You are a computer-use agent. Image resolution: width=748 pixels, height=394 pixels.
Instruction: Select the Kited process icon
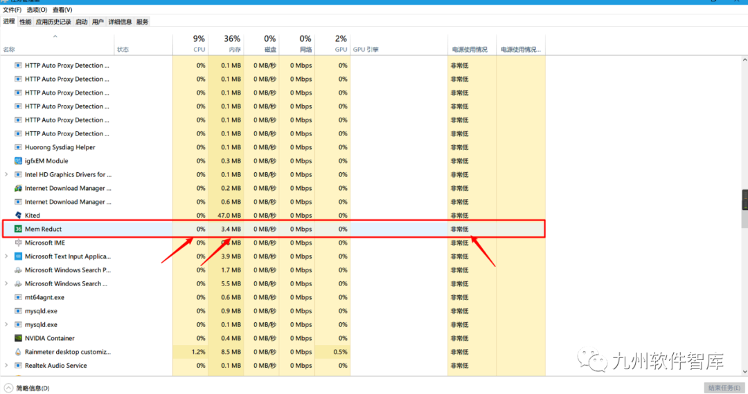click(18, 216)
